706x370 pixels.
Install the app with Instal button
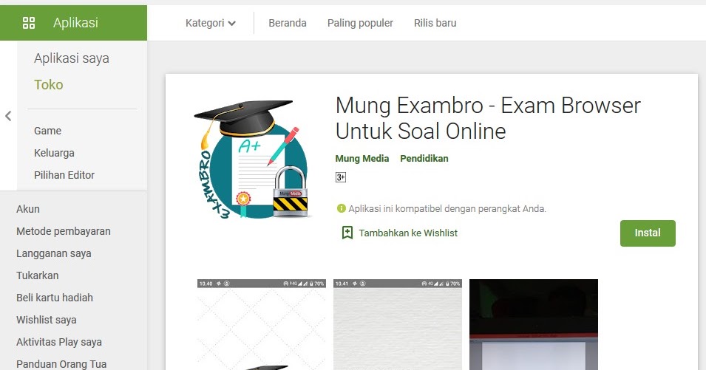coord(648,233)
